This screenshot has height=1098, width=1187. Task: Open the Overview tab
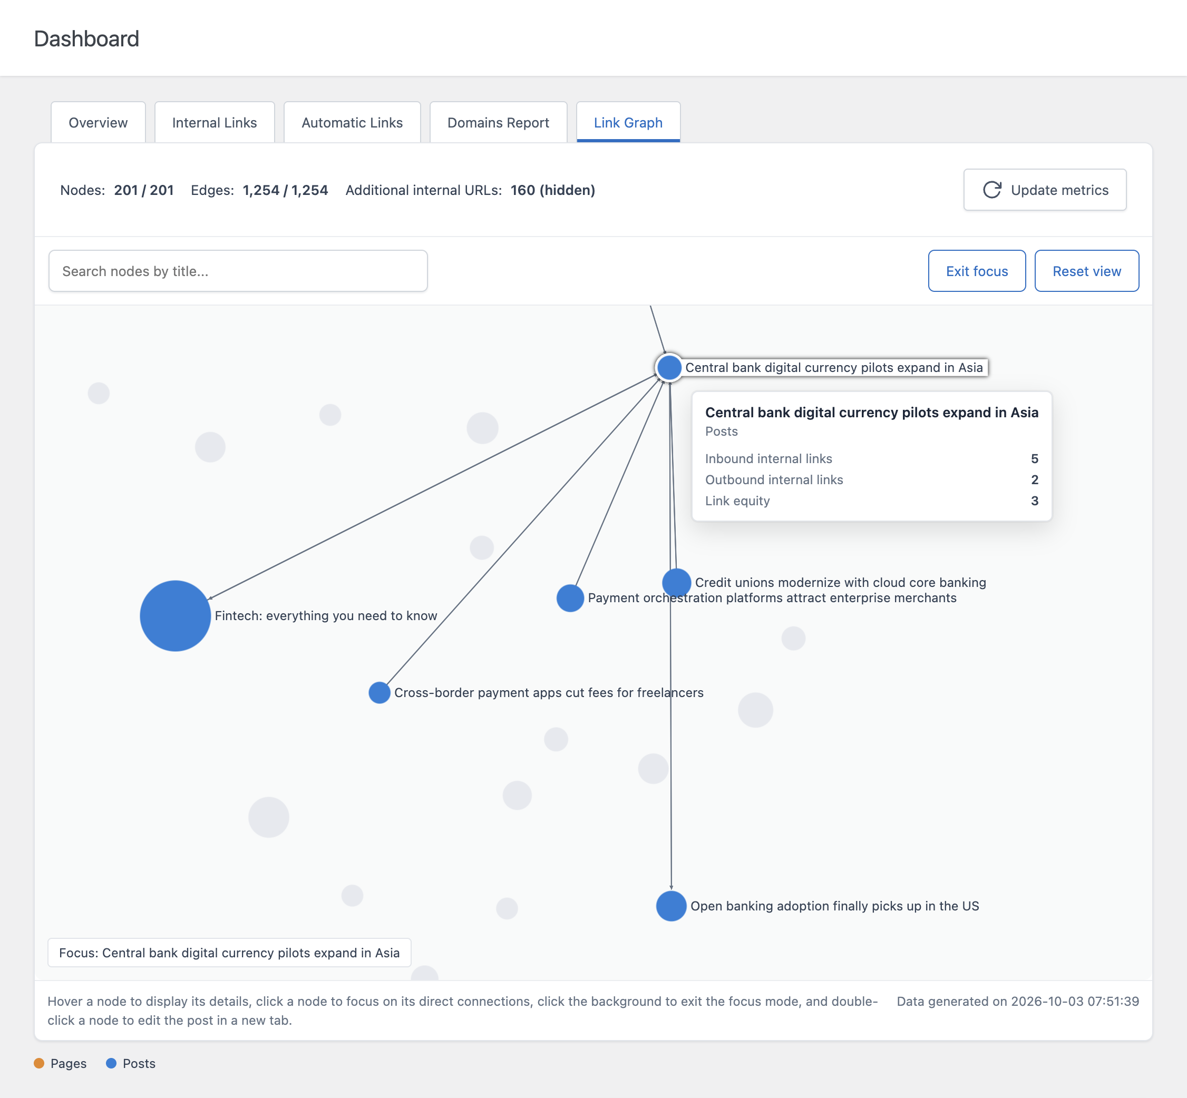[x=98, y=122]
